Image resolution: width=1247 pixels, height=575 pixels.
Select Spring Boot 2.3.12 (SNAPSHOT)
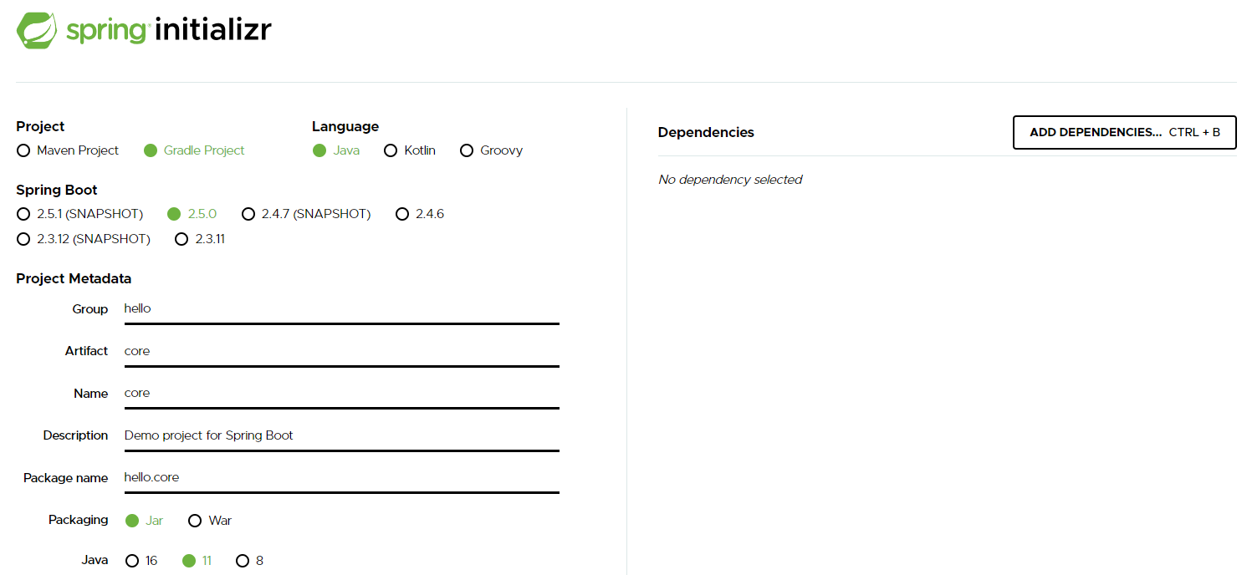[84, 239]
